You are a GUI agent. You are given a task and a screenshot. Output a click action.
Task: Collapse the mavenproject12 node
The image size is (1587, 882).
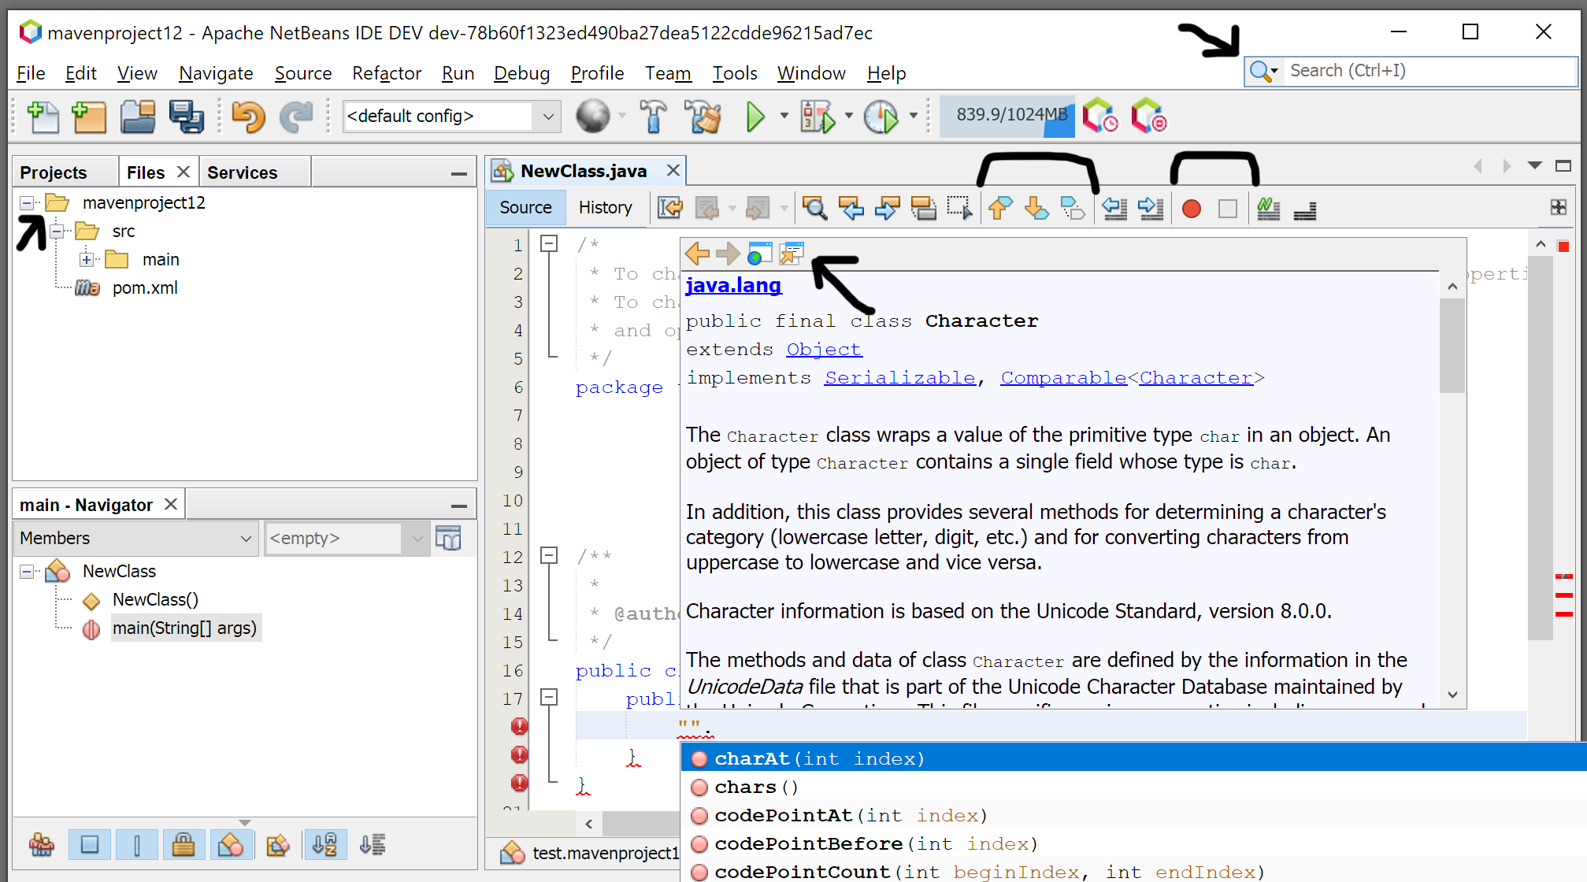point(26,202)
